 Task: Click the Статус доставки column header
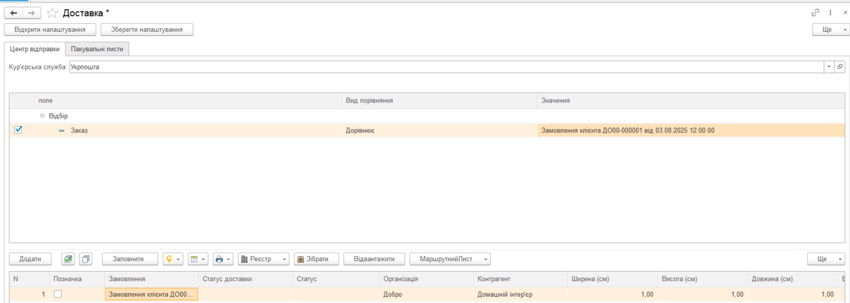coord(245,279)
